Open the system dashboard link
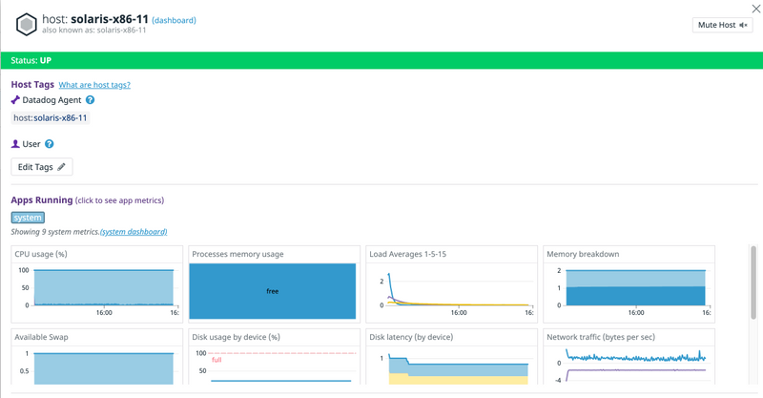Image resolution: width=763 pixels, height=398 pixels. tap(134, 232)
